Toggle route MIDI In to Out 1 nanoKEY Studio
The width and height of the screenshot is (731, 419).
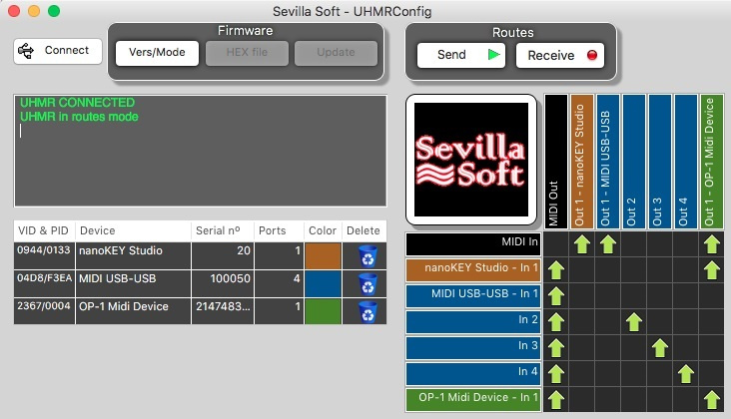pyautogui.click(x=582, y=244)
